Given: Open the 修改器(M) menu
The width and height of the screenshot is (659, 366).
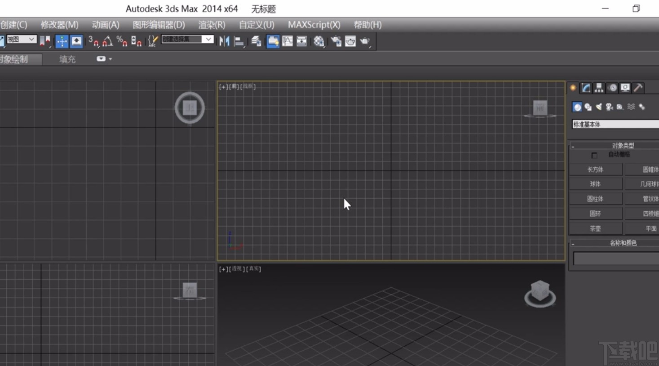Looking at the screenshot, I should click(59, 25).
